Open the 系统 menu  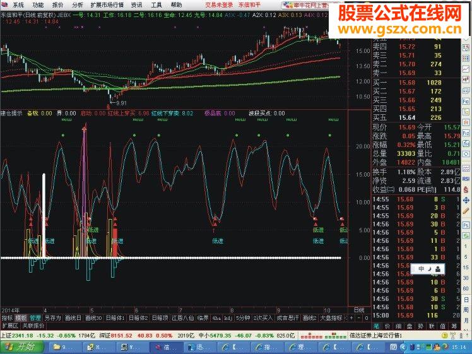[18, 5]
